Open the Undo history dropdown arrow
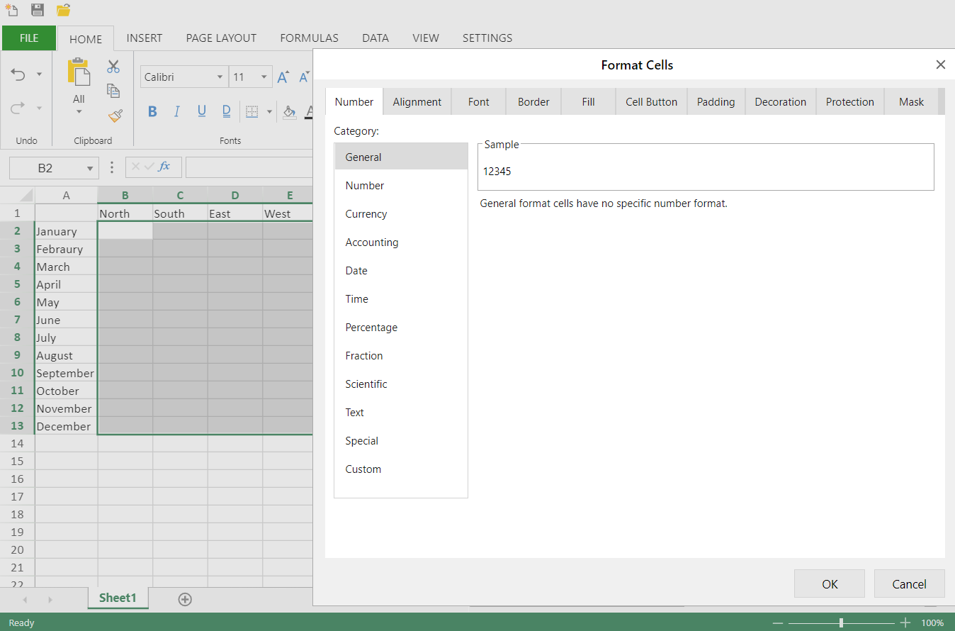Image resolution: width=955 pixels, height=631 pixels. click(39, 74)
